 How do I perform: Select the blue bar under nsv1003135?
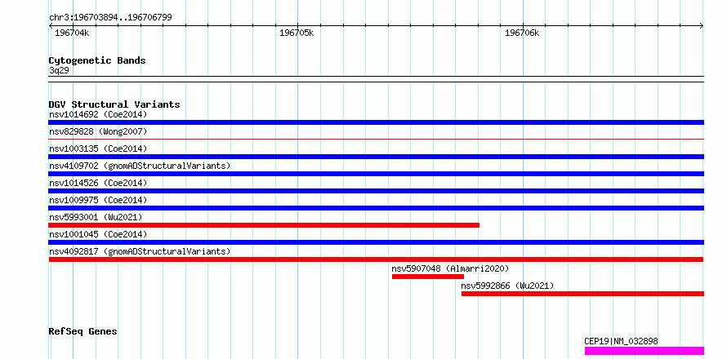pos(376,157)
